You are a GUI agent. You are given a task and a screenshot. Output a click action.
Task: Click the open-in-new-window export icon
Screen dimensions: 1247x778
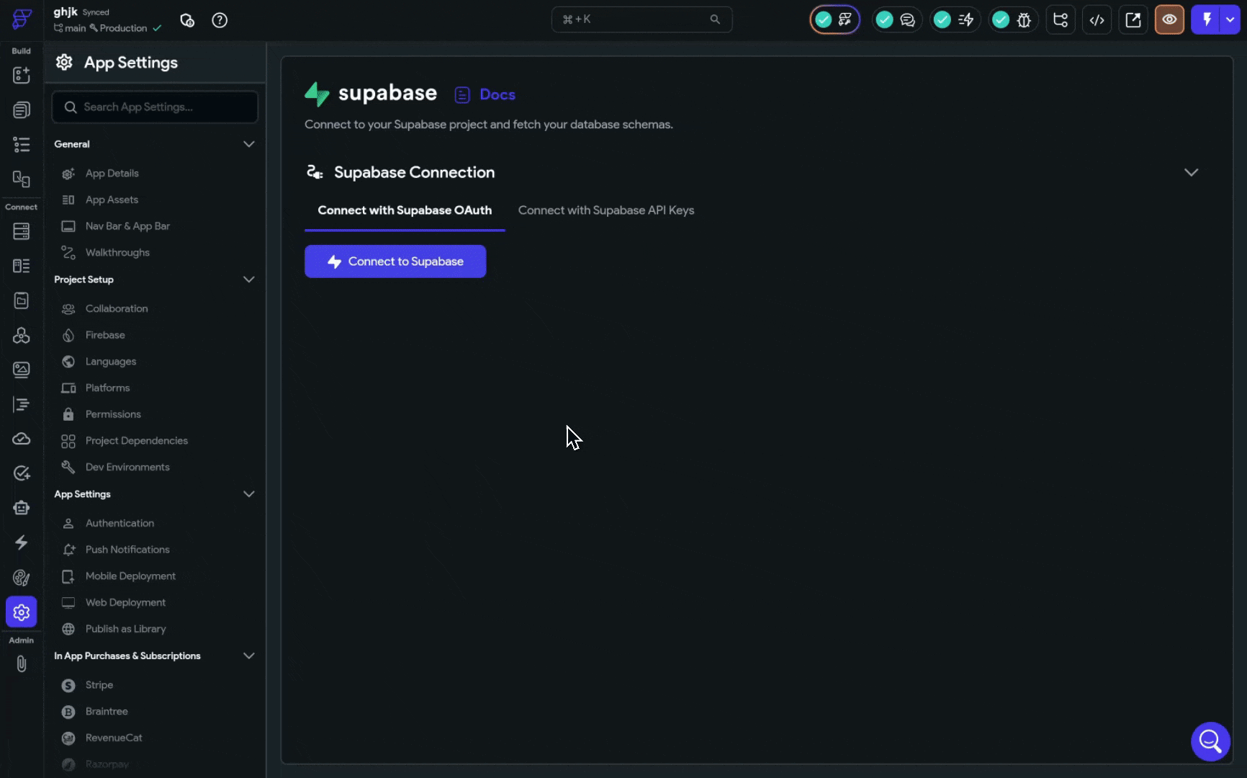[1133, 20]
